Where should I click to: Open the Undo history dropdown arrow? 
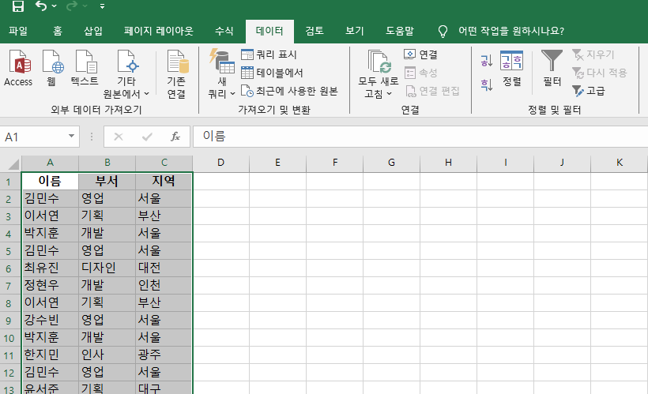pos(55,6)
